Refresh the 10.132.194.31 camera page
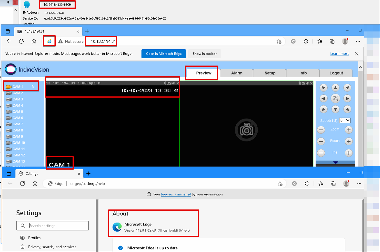 pyautogui.click(x=21, y=41)
